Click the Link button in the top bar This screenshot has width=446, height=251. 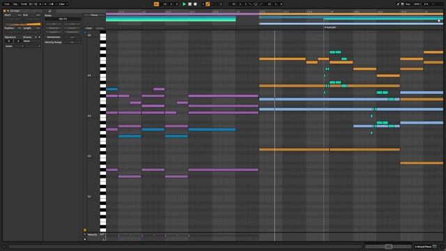7,4
